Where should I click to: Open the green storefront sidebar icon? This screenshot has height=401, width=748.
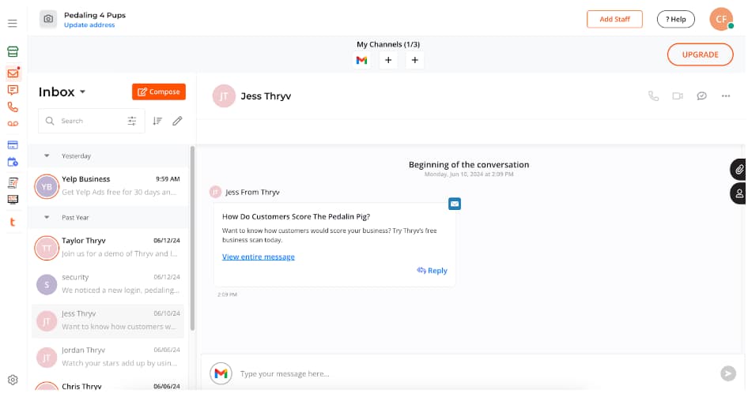coord(13,51)
